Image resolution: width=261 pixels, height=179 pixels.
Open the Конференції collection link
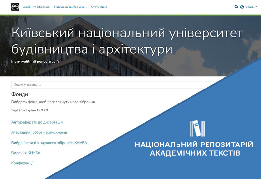click(22, 163)
